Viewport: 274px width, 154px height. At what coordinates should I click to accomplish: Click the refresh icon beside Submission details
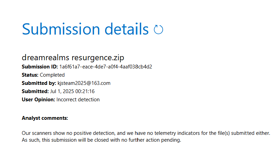158,30
